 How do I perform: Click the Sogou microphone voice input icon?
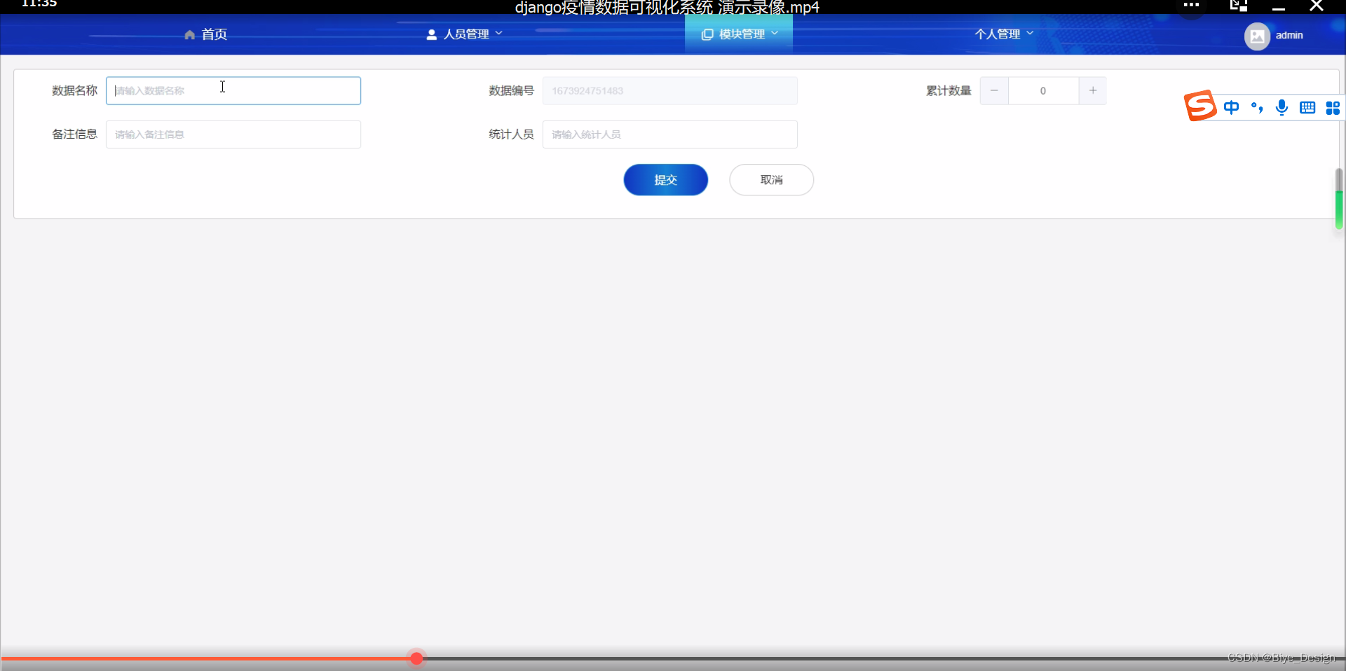(1282, 107)
